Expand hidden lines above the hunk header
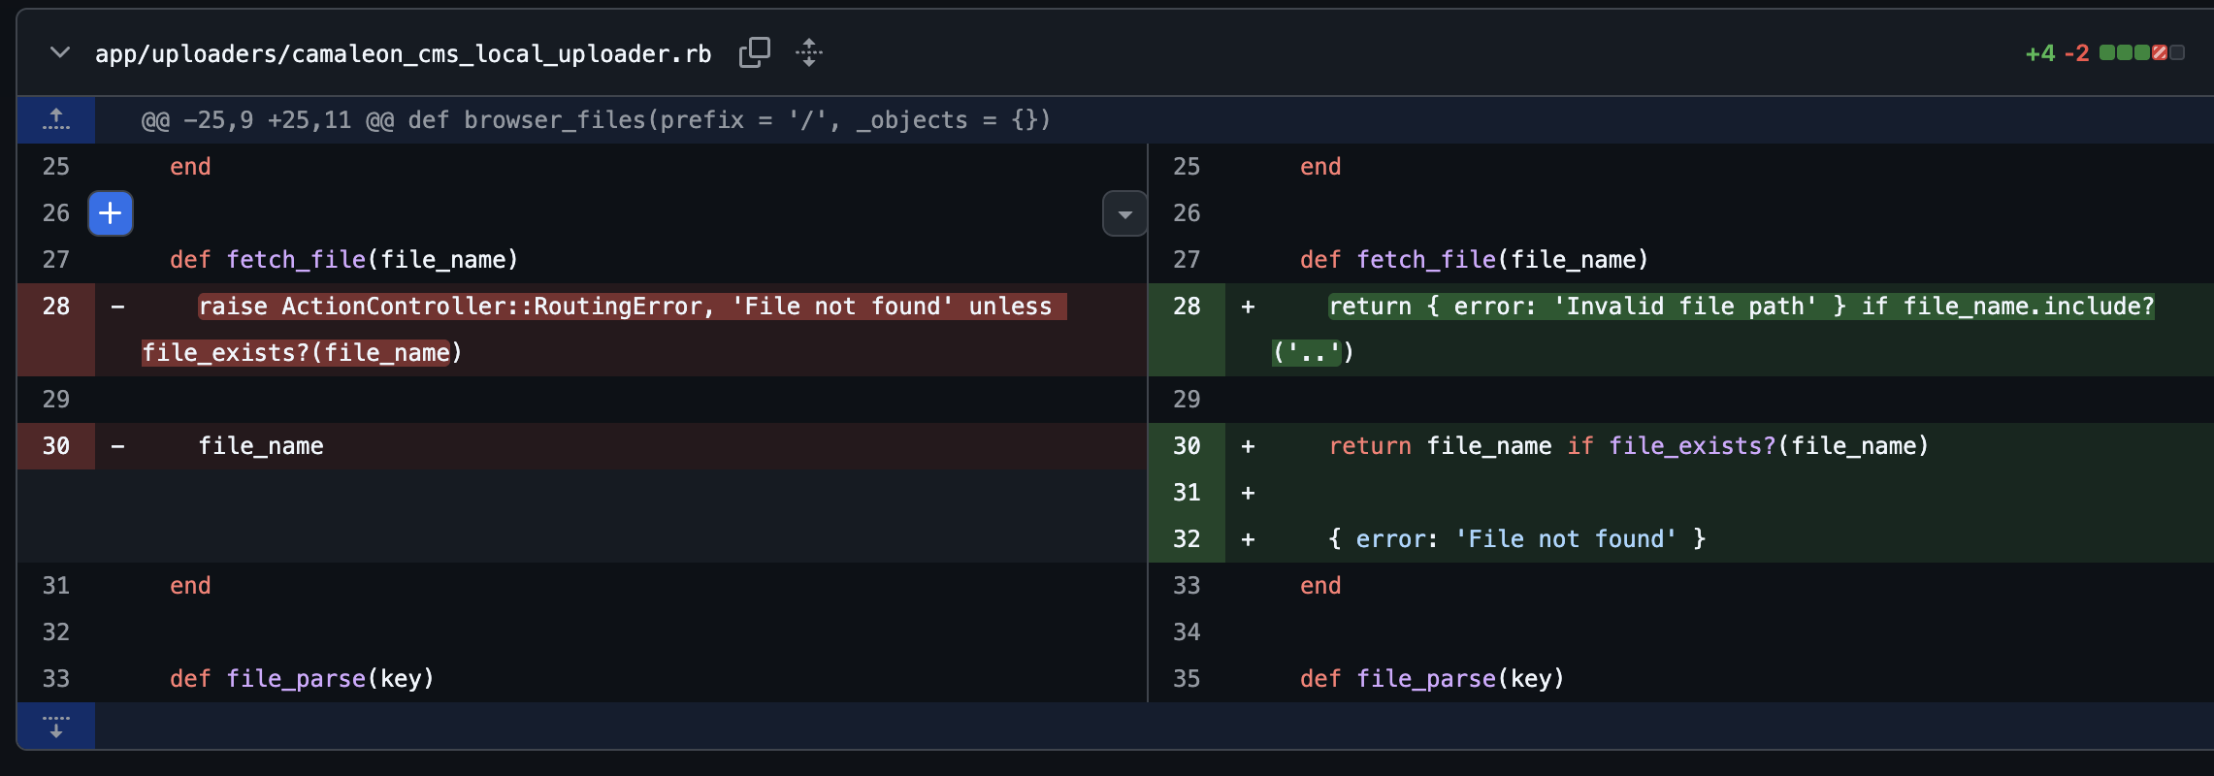 pos(56,119)
